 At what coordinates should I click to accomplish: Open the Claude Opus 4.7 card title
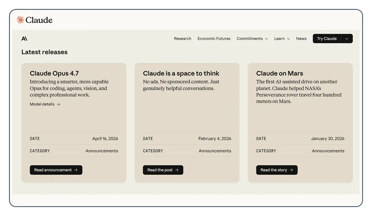coord(54,73)
